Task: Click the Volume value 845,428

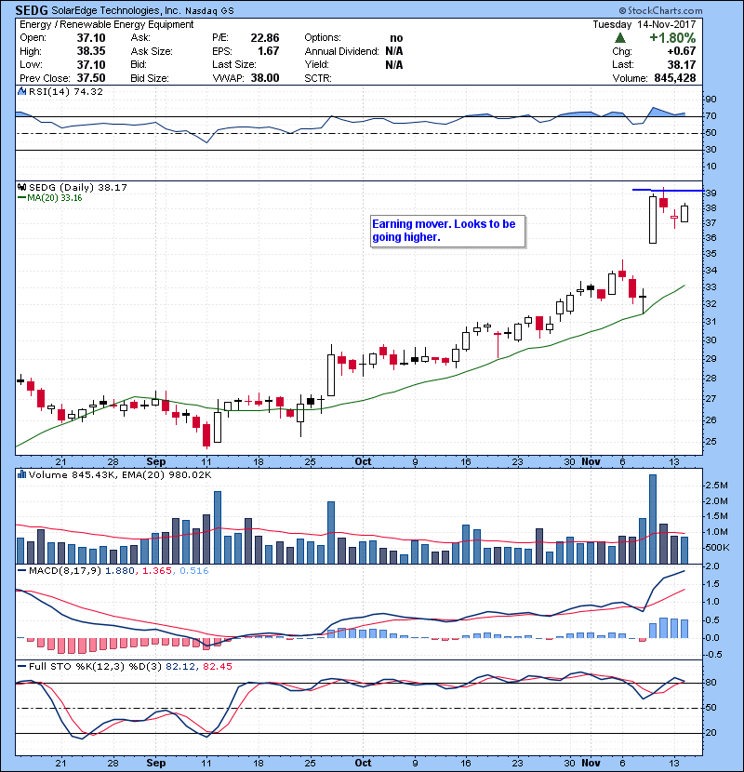Action: point(675,78)
